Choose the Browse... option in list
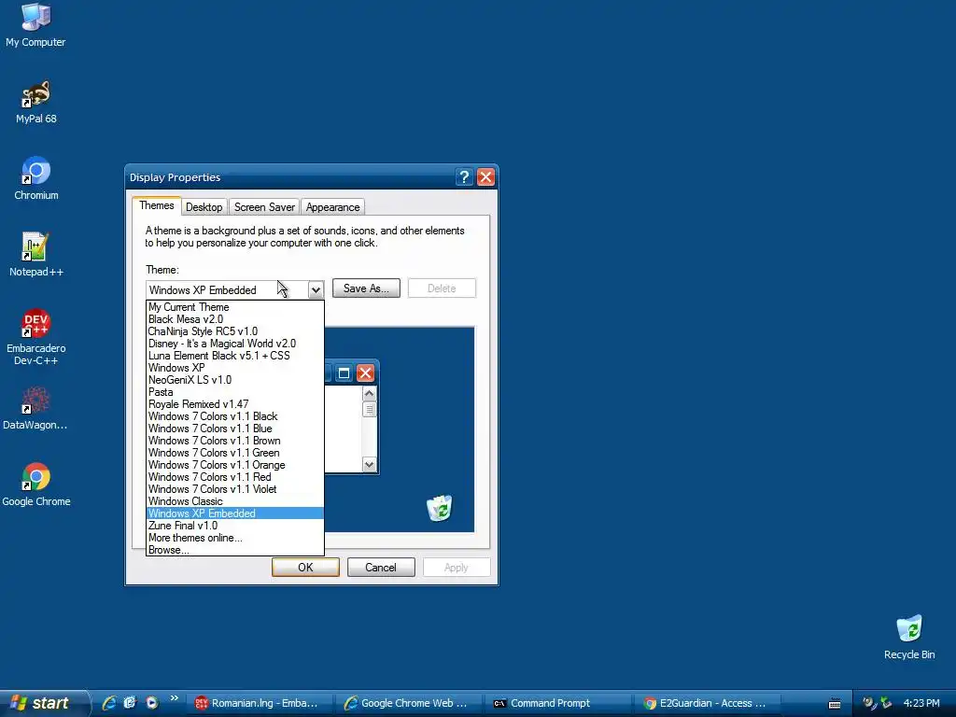Screen dimensions: 956x717 [x=234, y=550]
